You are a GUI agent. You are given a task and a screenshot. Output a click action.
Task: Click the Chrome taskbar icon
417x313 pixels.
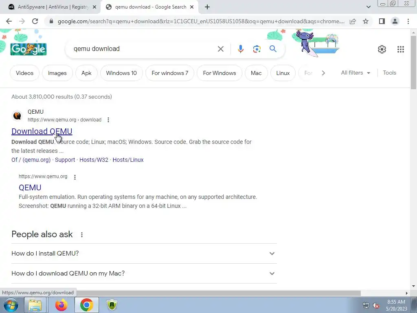tap(86, 305)
